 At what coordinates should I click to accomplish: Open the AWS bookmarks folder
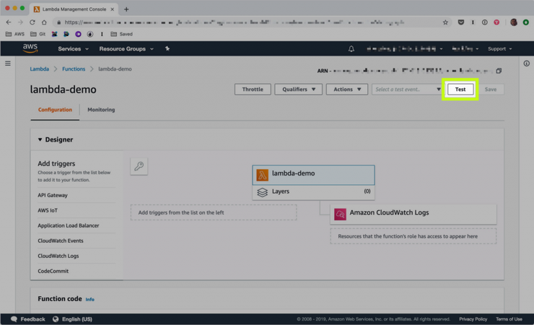[x=15, y=34]
